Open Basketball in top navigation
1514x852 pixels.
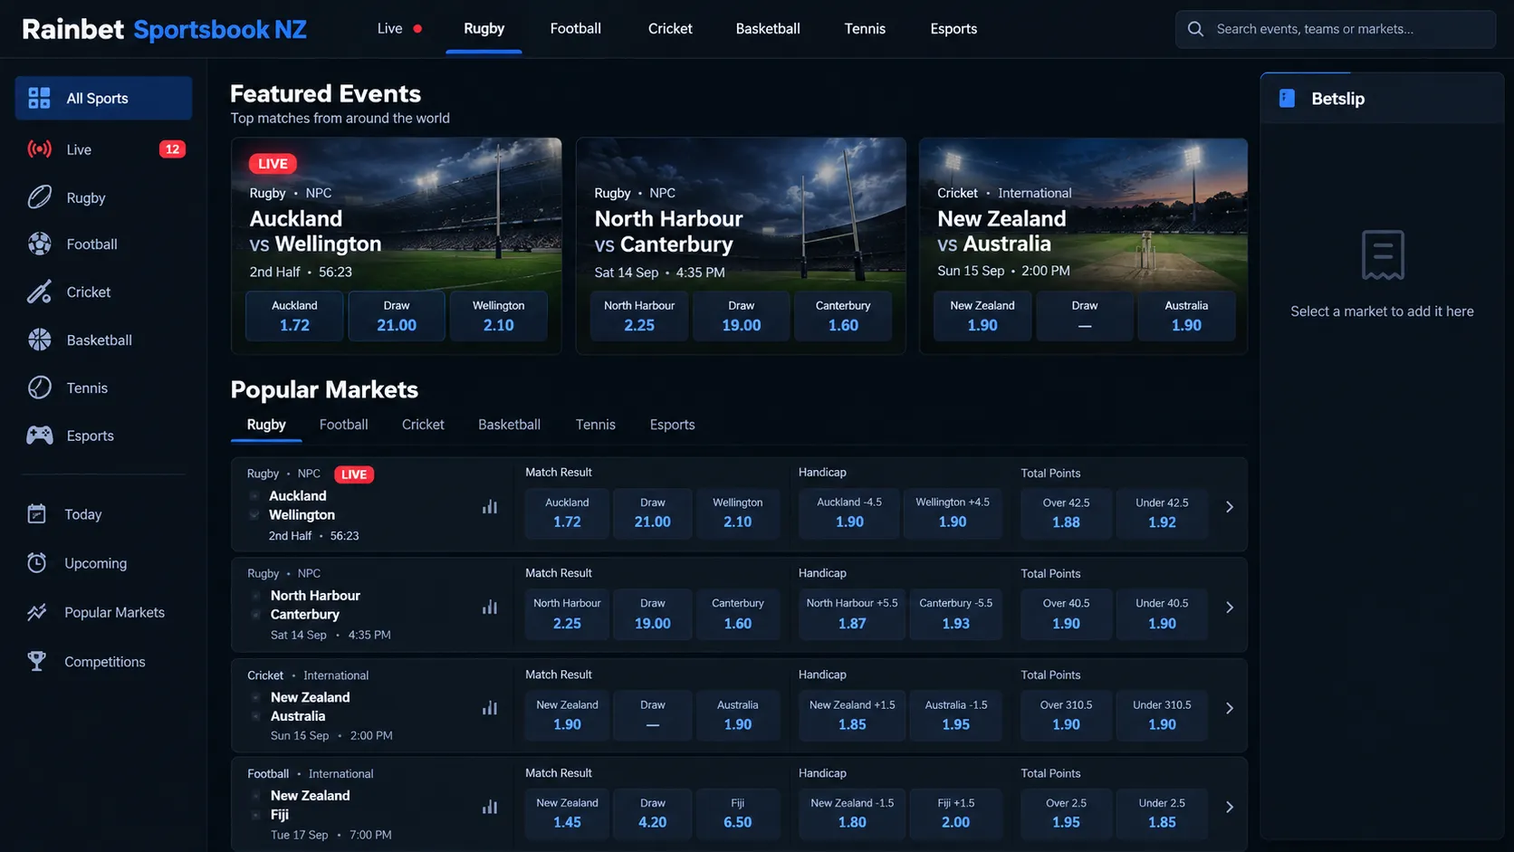[768, 29]
